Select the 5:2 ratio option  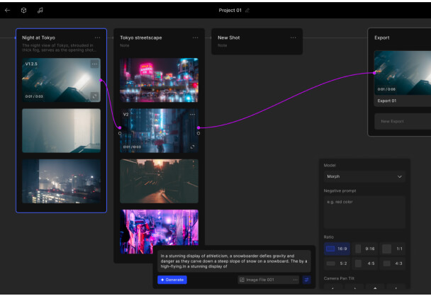337,263
